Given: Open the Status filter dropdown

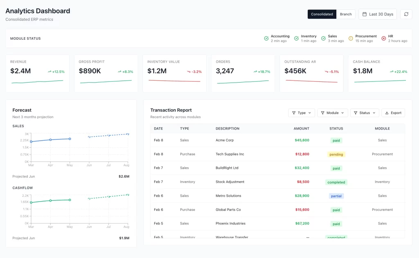Looking at the screenshot, I should (364, 112).
